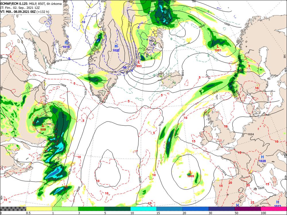
Task: Select the cyan 10–15 mm legend swatch
Action: tap(143, 209)
